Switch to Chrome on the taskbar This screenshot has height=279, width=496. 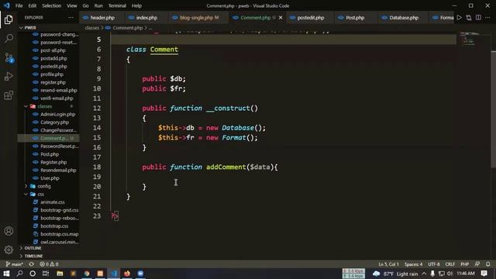(87, 274)
